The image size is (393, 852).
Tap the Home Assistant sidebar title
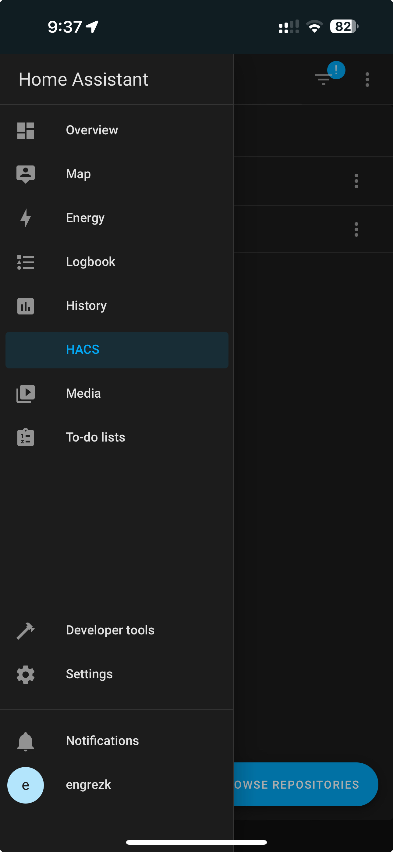(83, 79)
